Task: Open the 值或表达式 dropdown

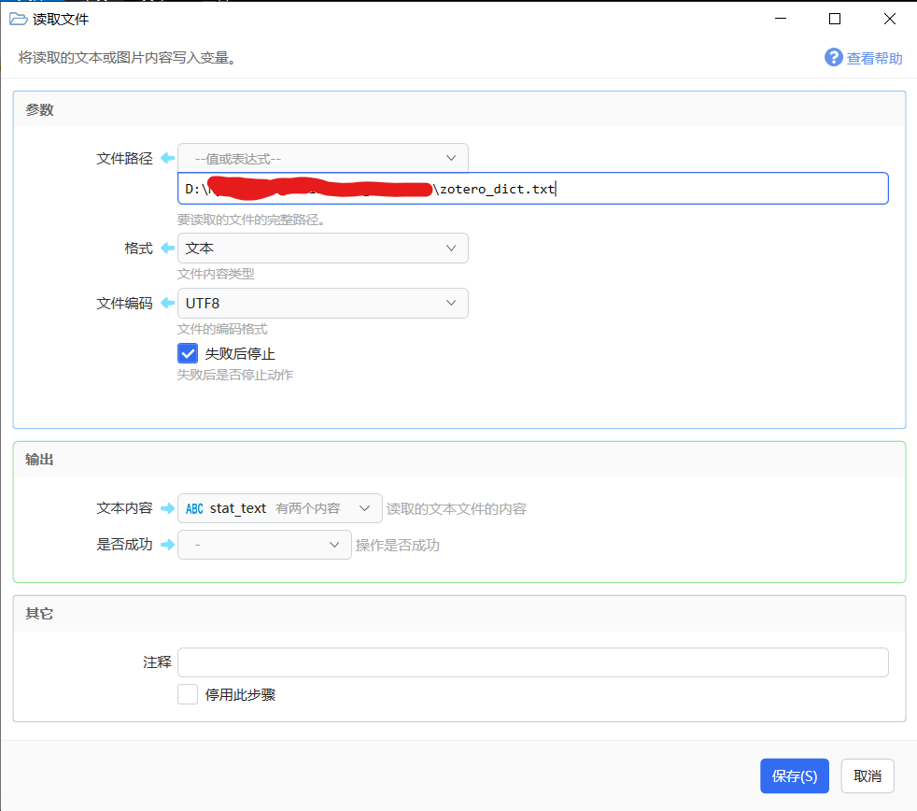Action: pyautogui.click(x=322, y=158)
